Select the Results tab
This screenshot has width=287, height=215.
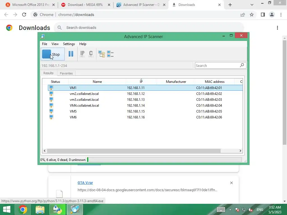tap(48, 73)
